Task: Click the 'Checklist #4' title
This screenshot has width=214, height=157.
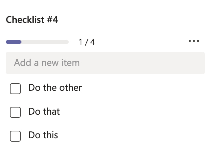Action: point(32,20)
